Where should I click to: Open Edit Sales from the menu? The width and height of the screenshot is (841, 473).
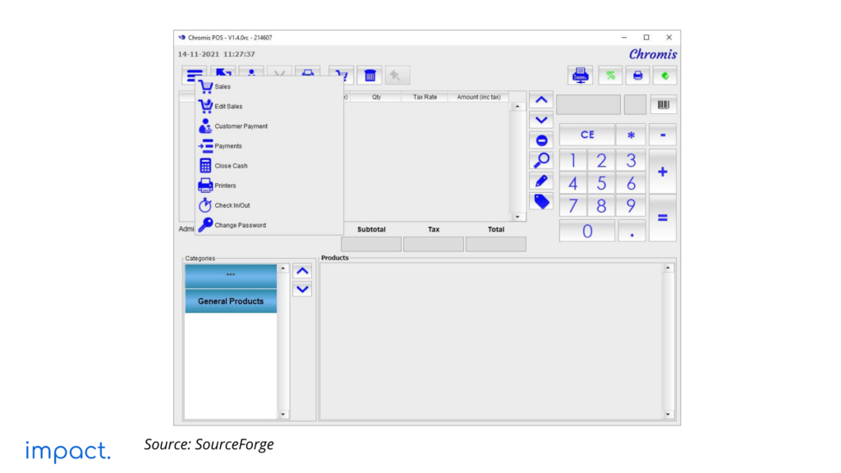(x=228, y=107)
